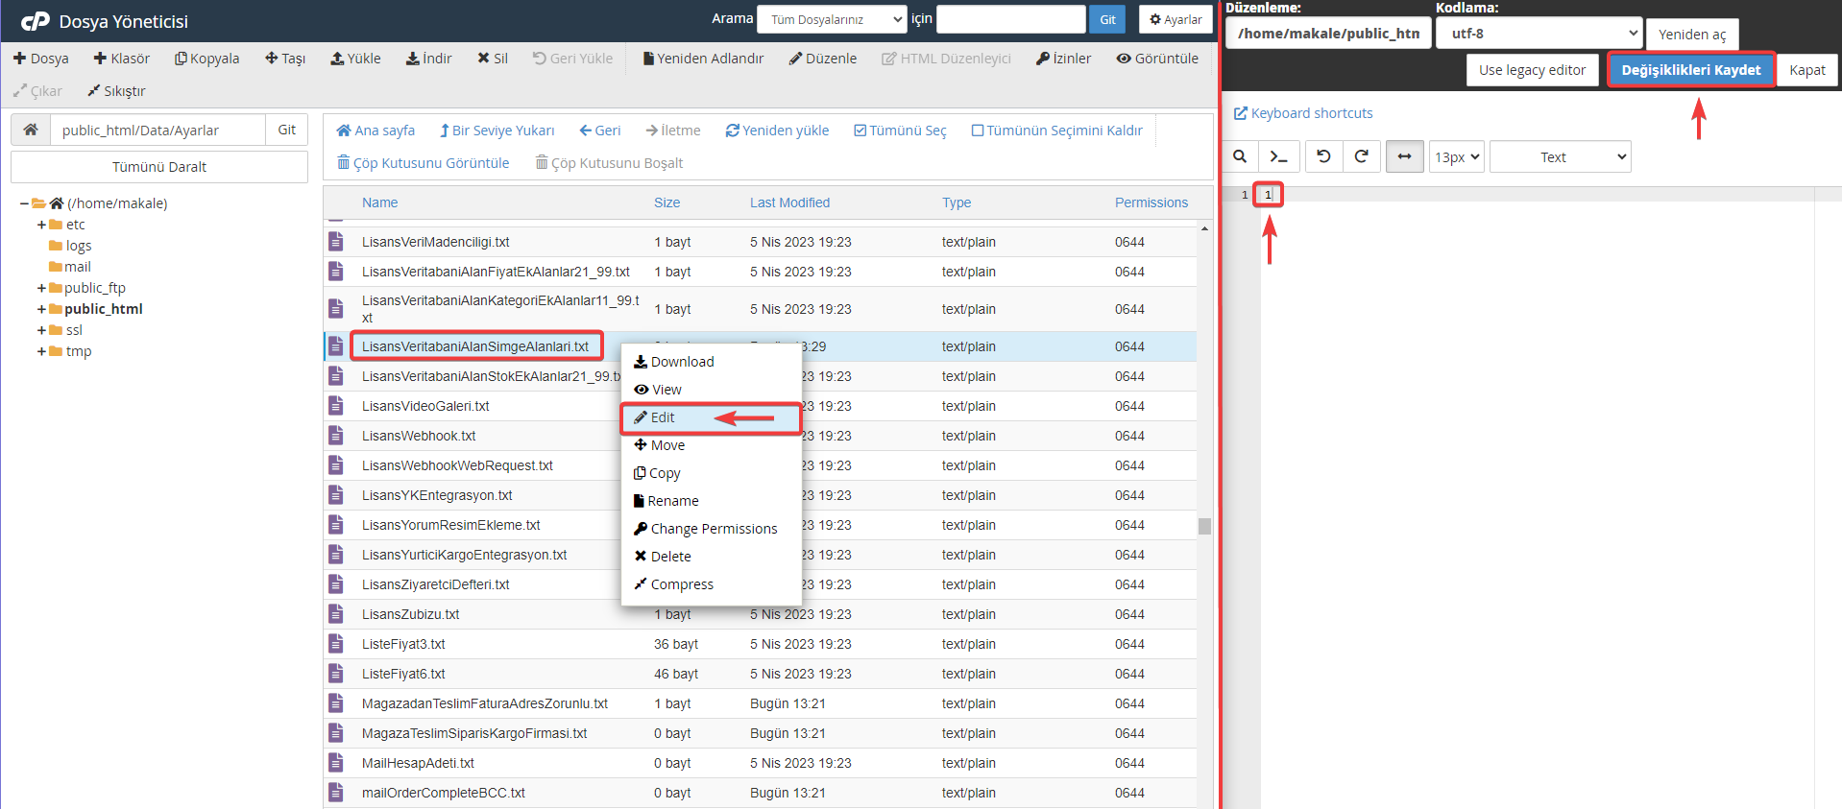
Task: Choose Edit in context menu
Action: pos(712,417)
